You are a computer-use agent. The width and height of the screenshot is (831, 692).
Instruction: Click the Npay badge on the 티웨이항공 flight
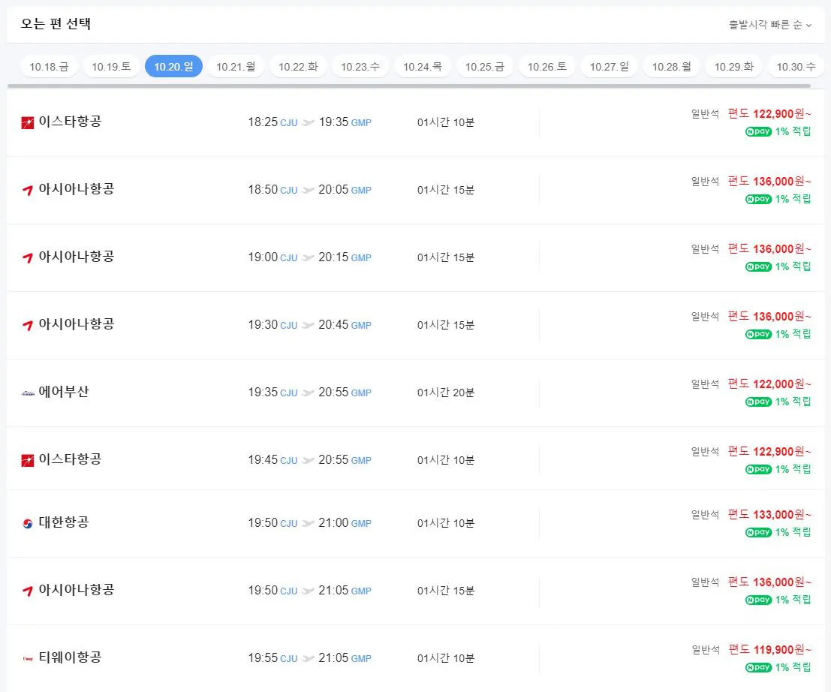tap(758, 667)
